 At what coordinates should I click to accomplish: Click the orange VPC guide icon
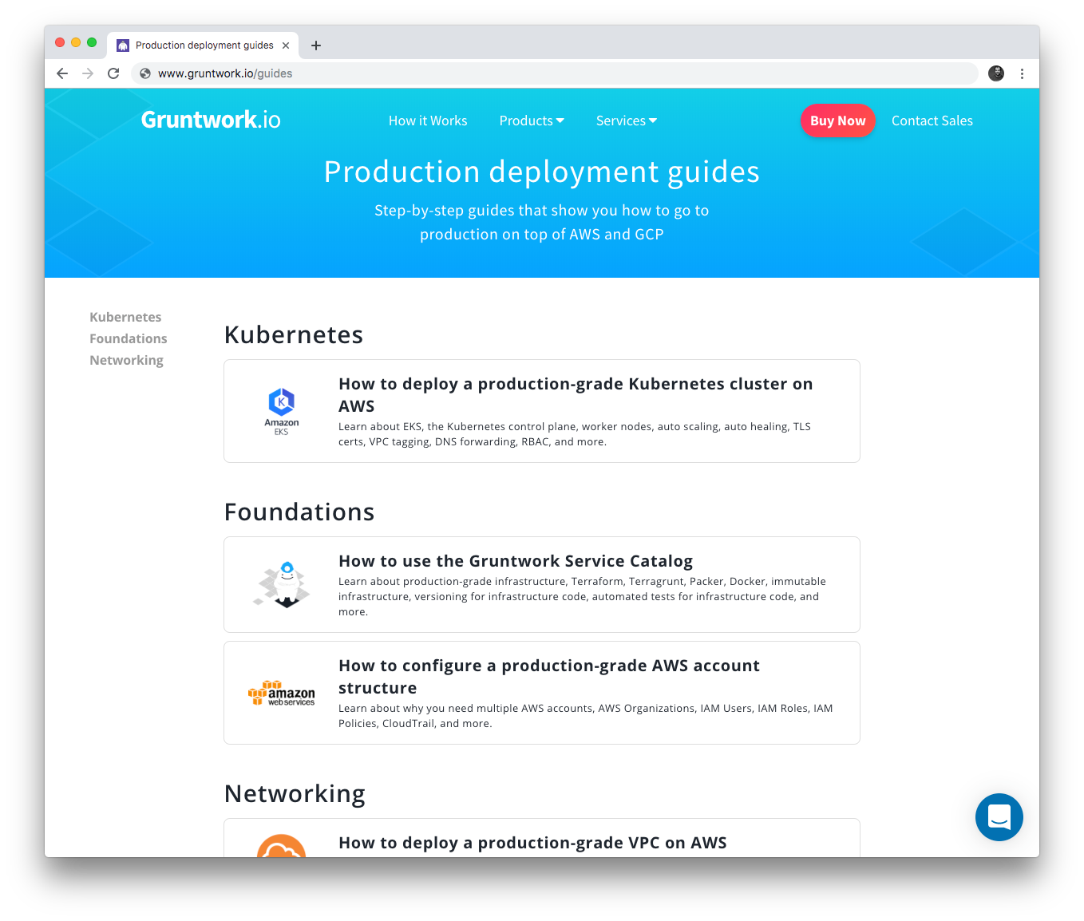tap(281, 851)
